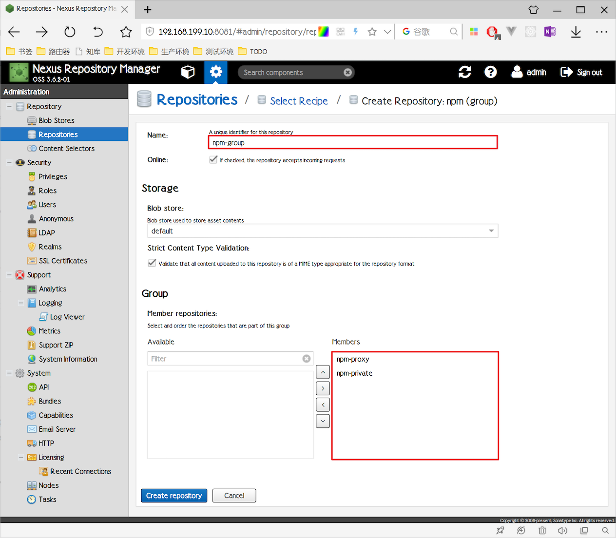Open Capabilities page
616x538 pixels.
point(56,416)
